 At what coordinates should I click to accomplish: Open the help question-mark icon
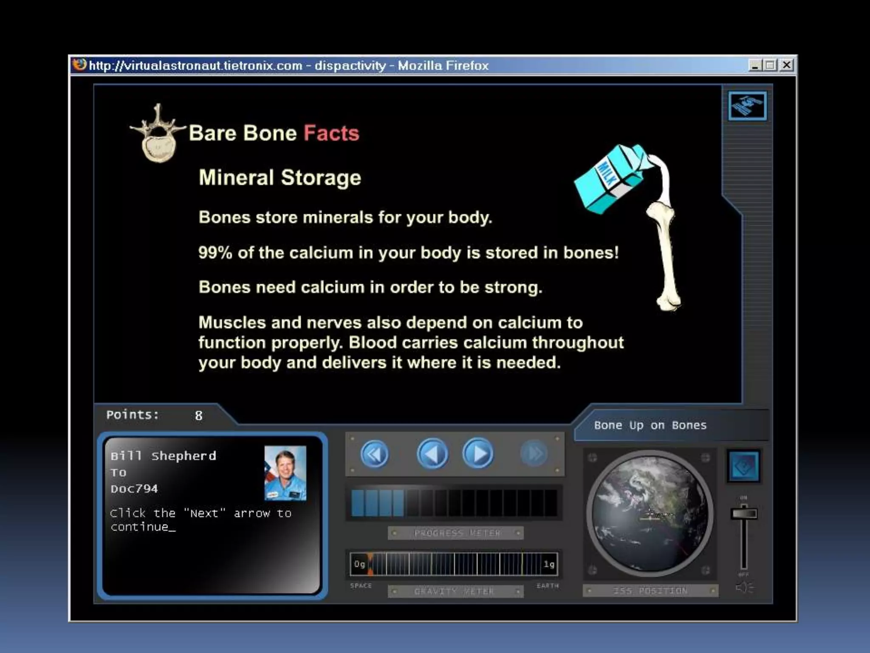click(x=744, y=466)
